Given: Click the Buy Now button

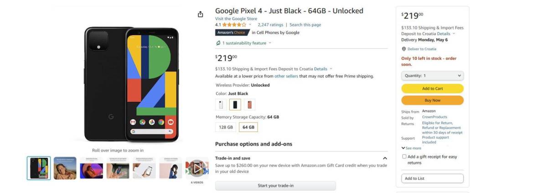Looking at the screenshot, I should (432, 100).
